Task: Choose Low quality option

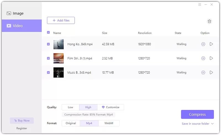Action: pyautogui.click(x=70, y=107)
